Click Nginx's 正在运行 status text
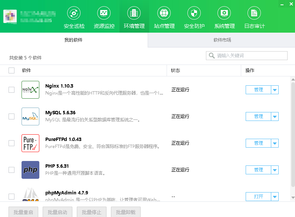The height and width of the screenshot is (217, 295). (180, 90)
